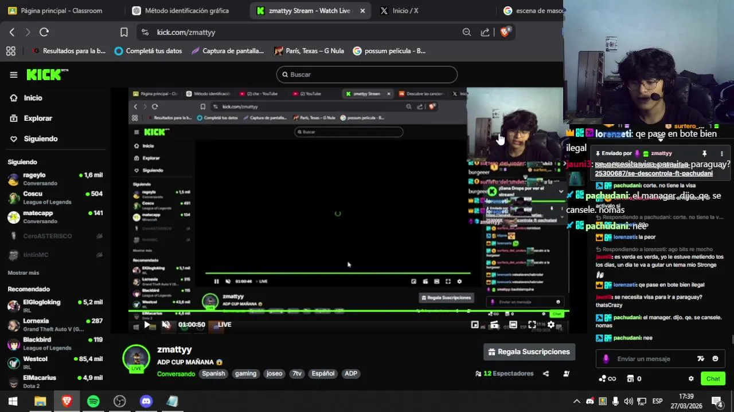Screen dimensions: 734x412
Task: Open the pinned se-descontrola-ft-pachudani link
Action: pos(654,173)
